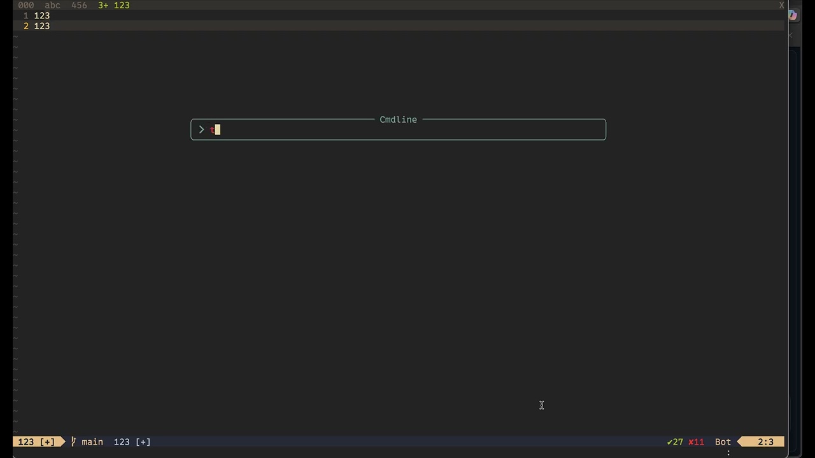Click the '123' text on line 2
The width and height of the screenshot is (815, 458).
click(42, 26)
